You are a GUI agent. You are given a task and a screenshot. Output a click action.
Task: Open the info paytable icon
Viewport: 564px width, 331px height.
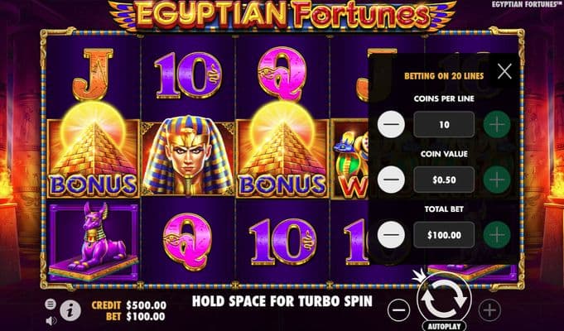(70, 310)
